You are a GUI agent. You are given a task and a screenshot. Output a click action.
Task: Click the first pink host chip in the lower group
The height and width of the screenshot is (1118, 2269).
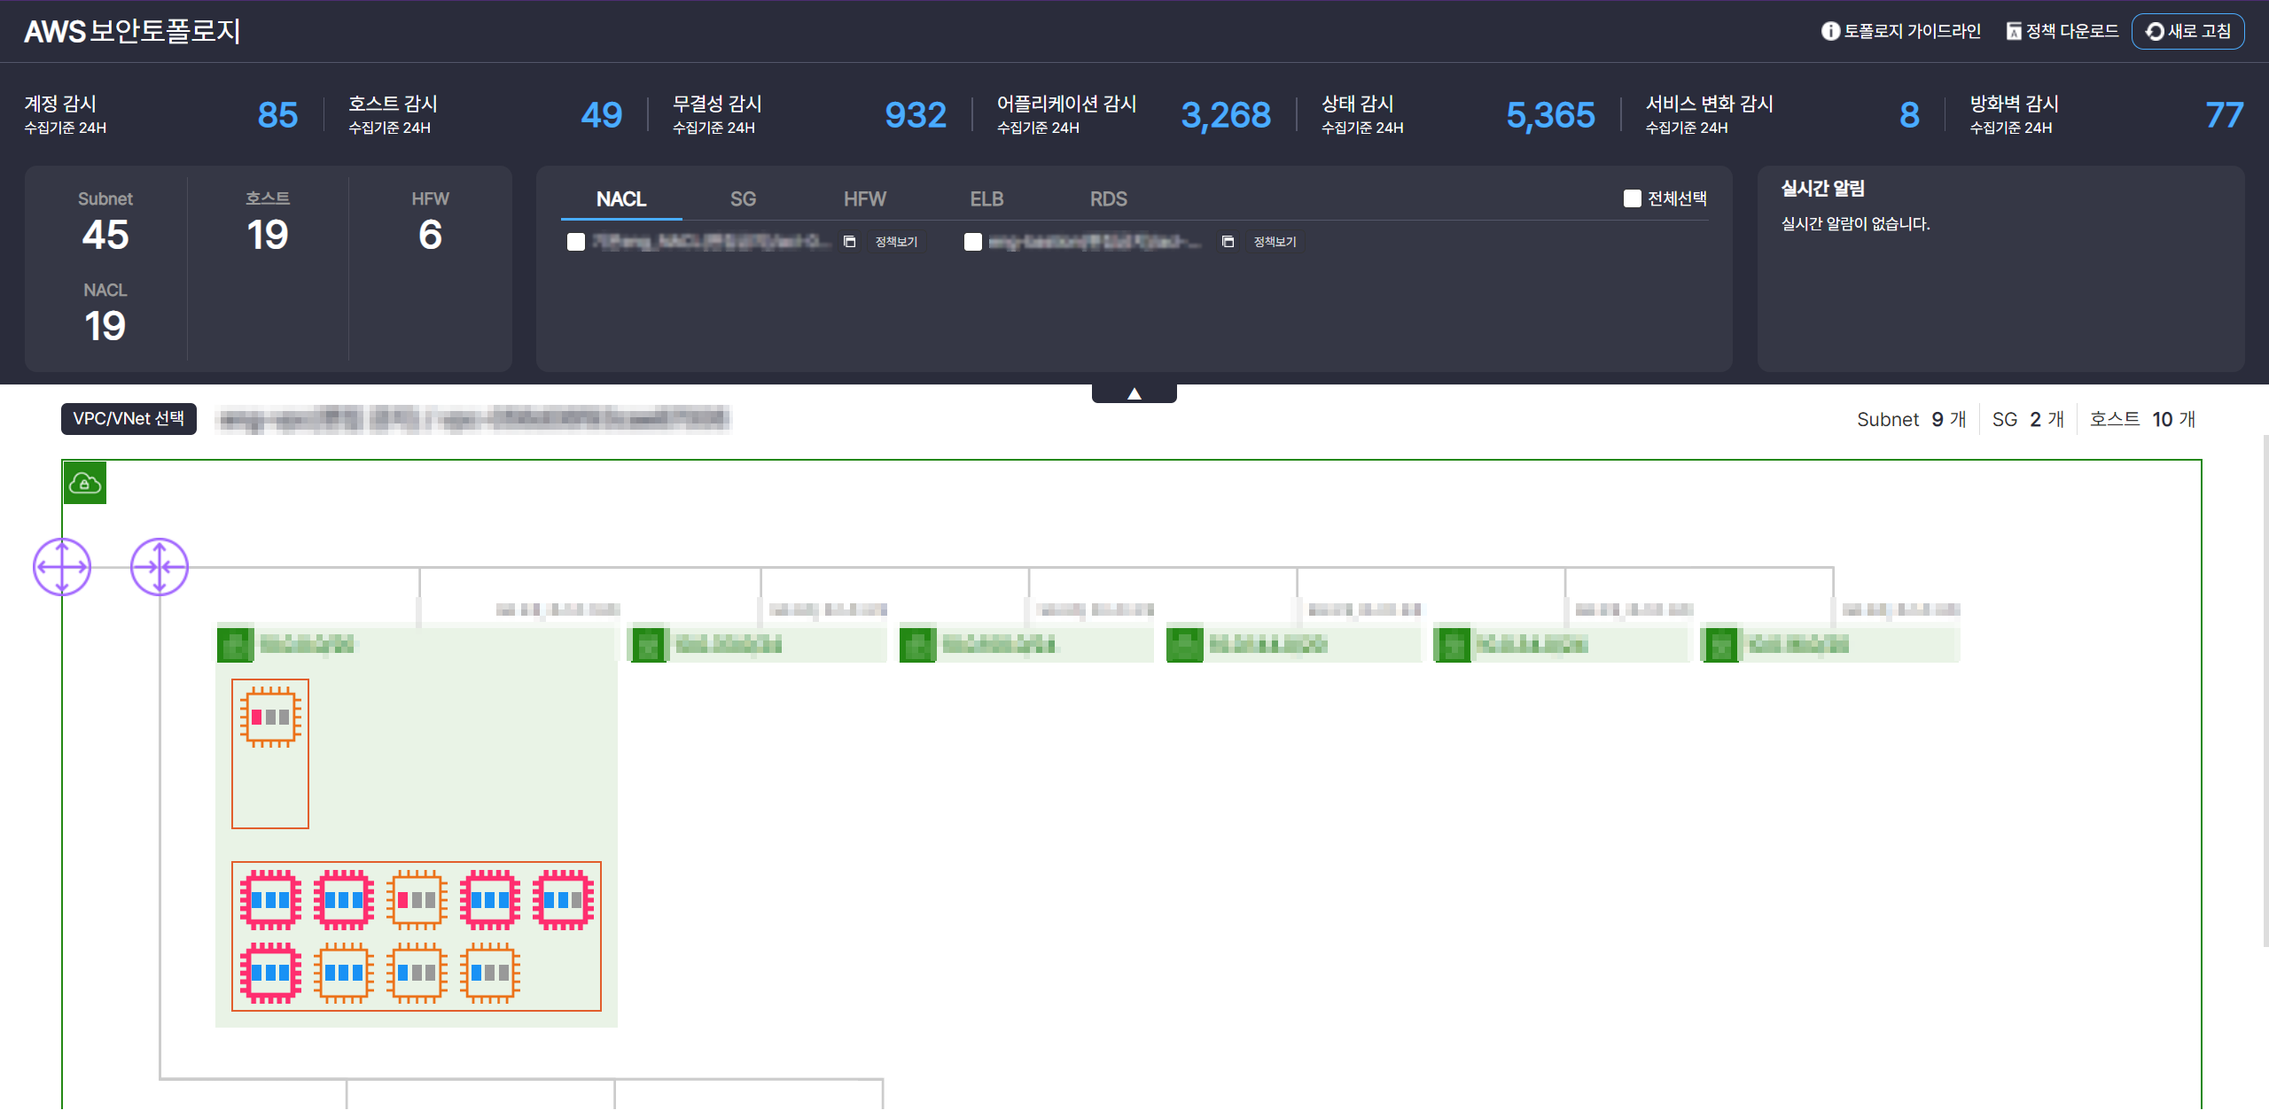[x=270, y=900]
